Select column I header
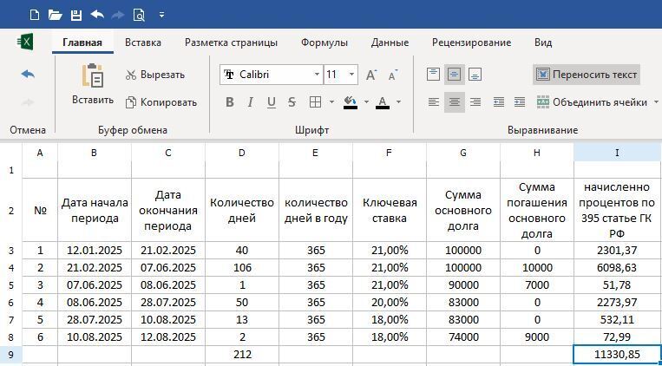 click(x=617, y=153)
